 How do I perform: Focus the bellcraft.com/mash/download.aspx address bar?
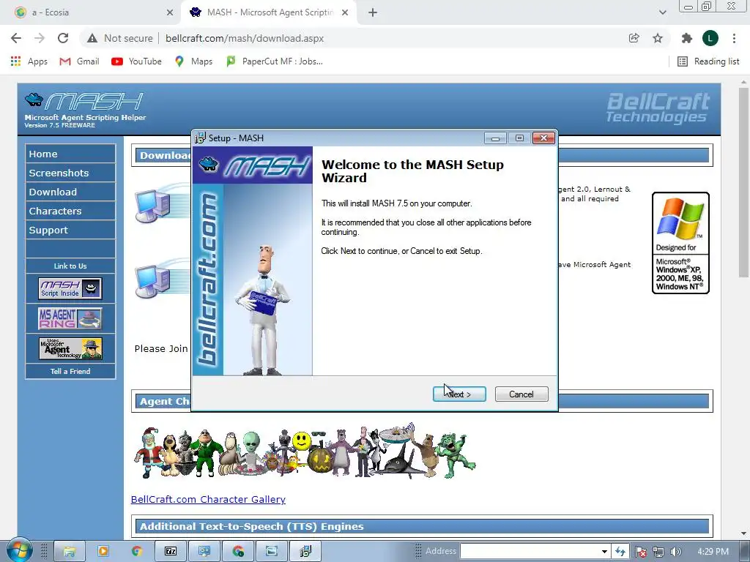245,38
